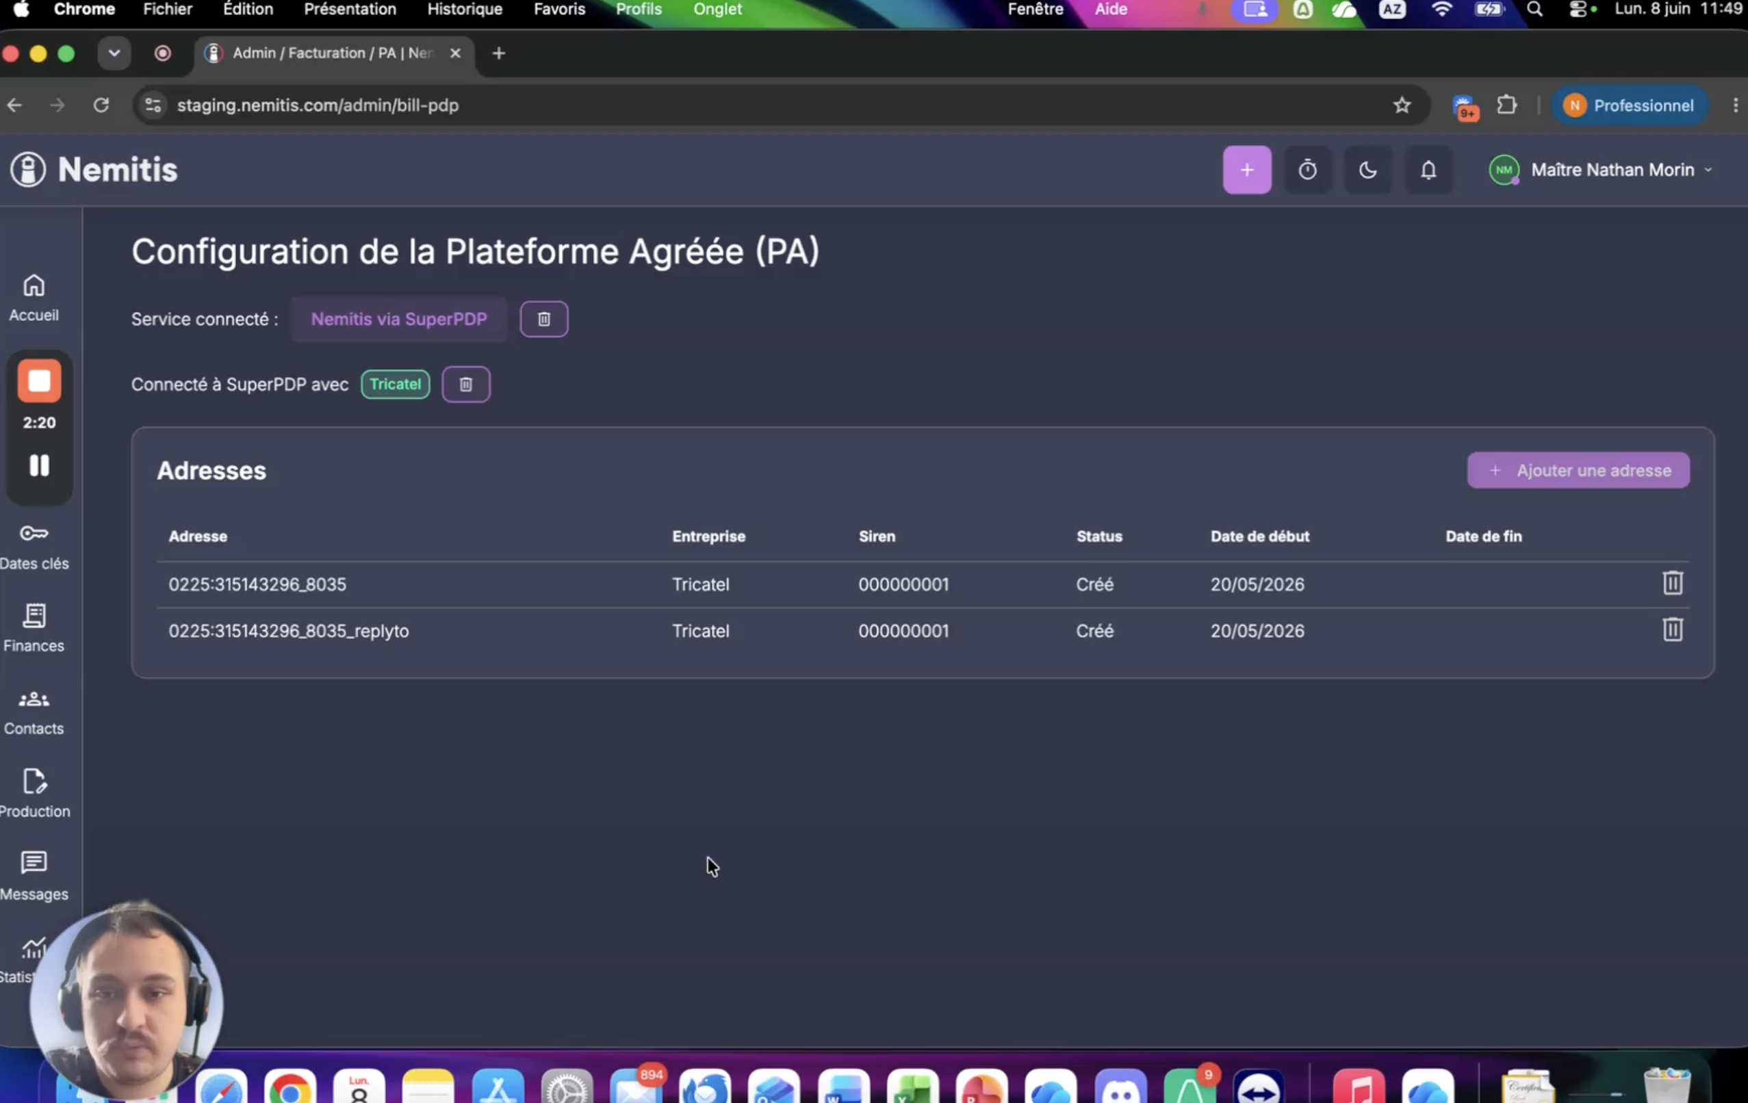
Task: Remove the Tricatel SuperPDP connection
Action: pyautogui.click(x=466, y=385)
